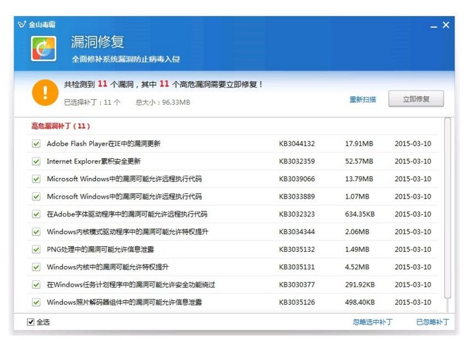Click the Kingsoft Antivirus logo icon
472x340 pixels.
(22, 24)
